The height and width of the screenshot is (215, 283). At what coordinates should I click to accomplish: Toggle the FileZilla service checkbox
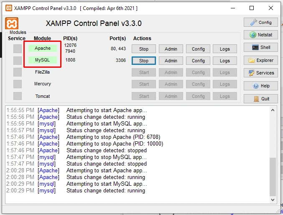18,72
